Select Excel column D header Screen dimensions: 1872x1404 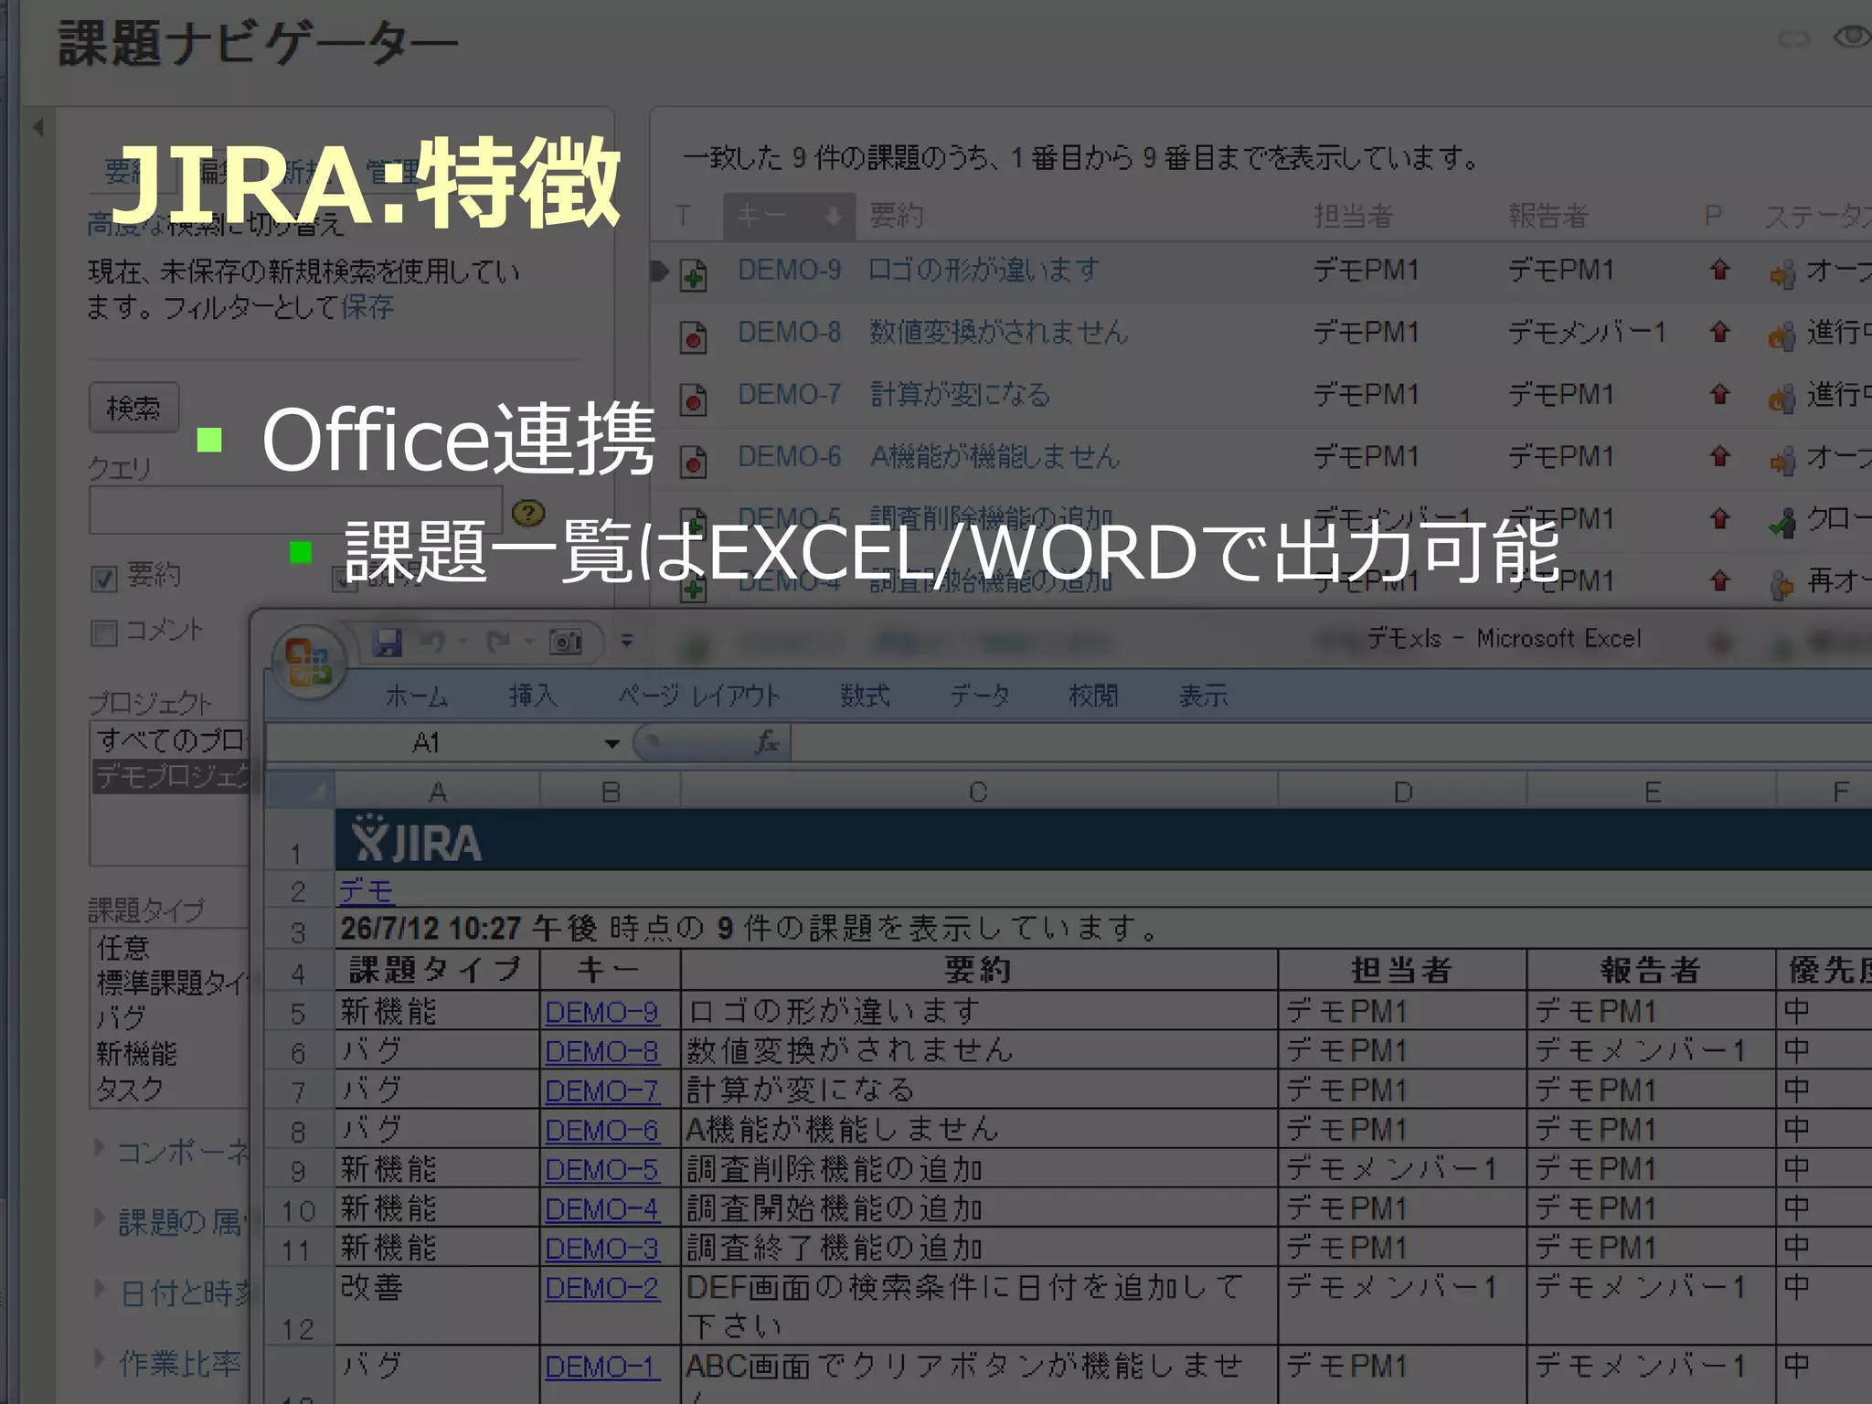[x=1402, y=792]
